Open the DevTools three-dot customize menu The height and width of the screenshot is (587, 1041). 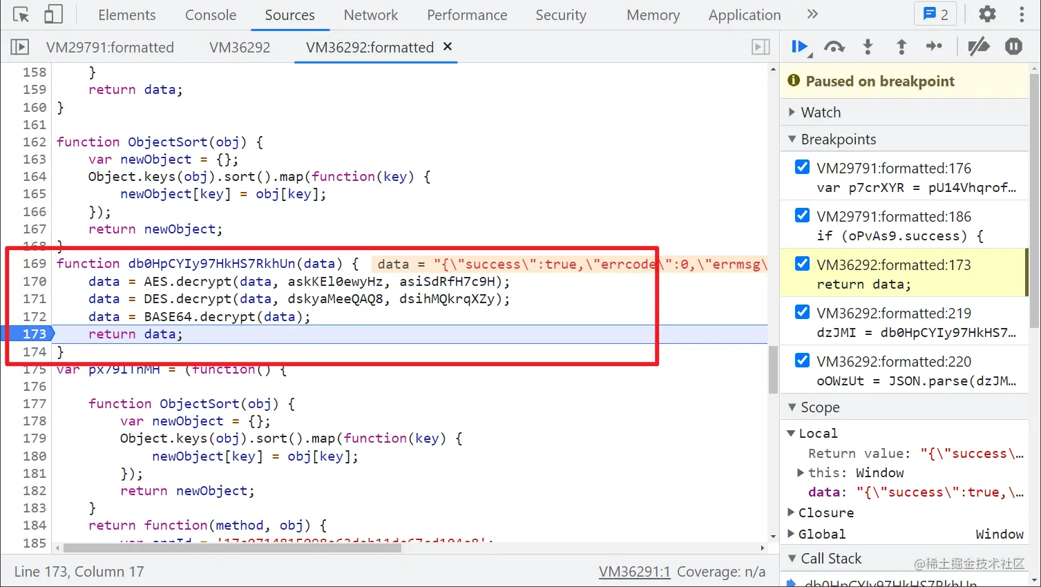[1022, 15]
